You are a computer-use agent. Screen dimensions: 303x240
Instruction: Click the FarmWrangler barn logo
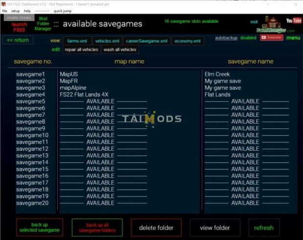point(272,24)
